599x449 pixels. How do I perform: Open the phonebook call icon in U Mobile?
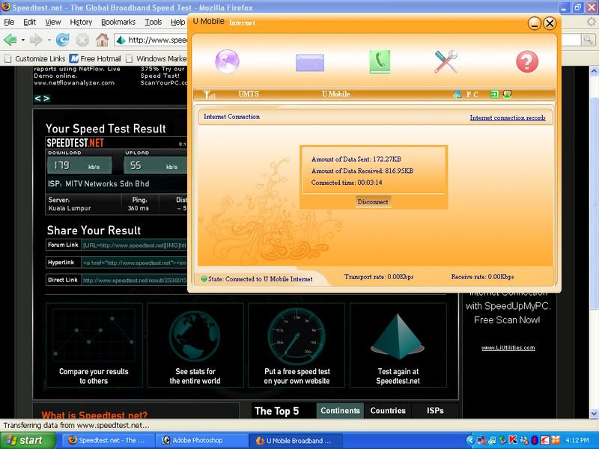point(380,61)
